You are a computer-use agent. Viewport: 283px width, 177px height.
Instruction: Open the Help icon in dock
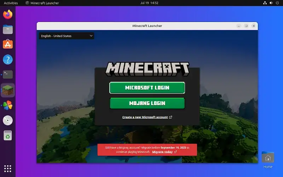coord(8,59)
